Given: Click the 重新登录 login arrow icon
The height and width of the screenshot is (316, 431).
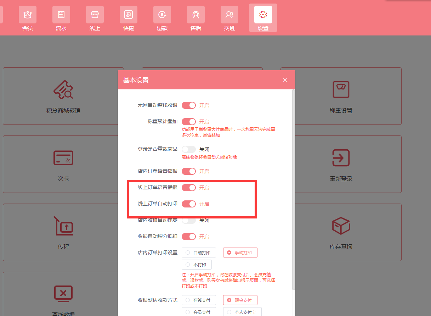Looking at the screenshot, I should [x=341, y=158].
